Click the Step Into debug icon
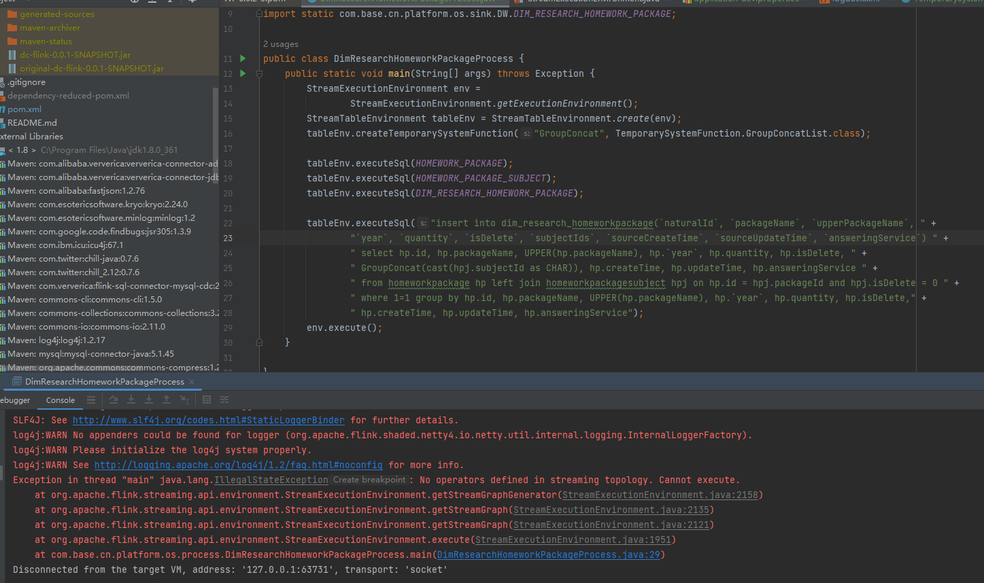The height and width of the screenshot is (583, 984). pos(131,400)
